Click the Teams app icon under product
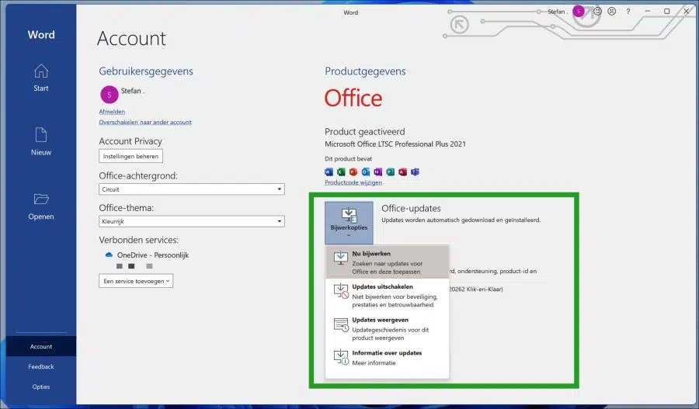Image resolution: width=699 pixels, height=409 pixels. tap(415, 172)
